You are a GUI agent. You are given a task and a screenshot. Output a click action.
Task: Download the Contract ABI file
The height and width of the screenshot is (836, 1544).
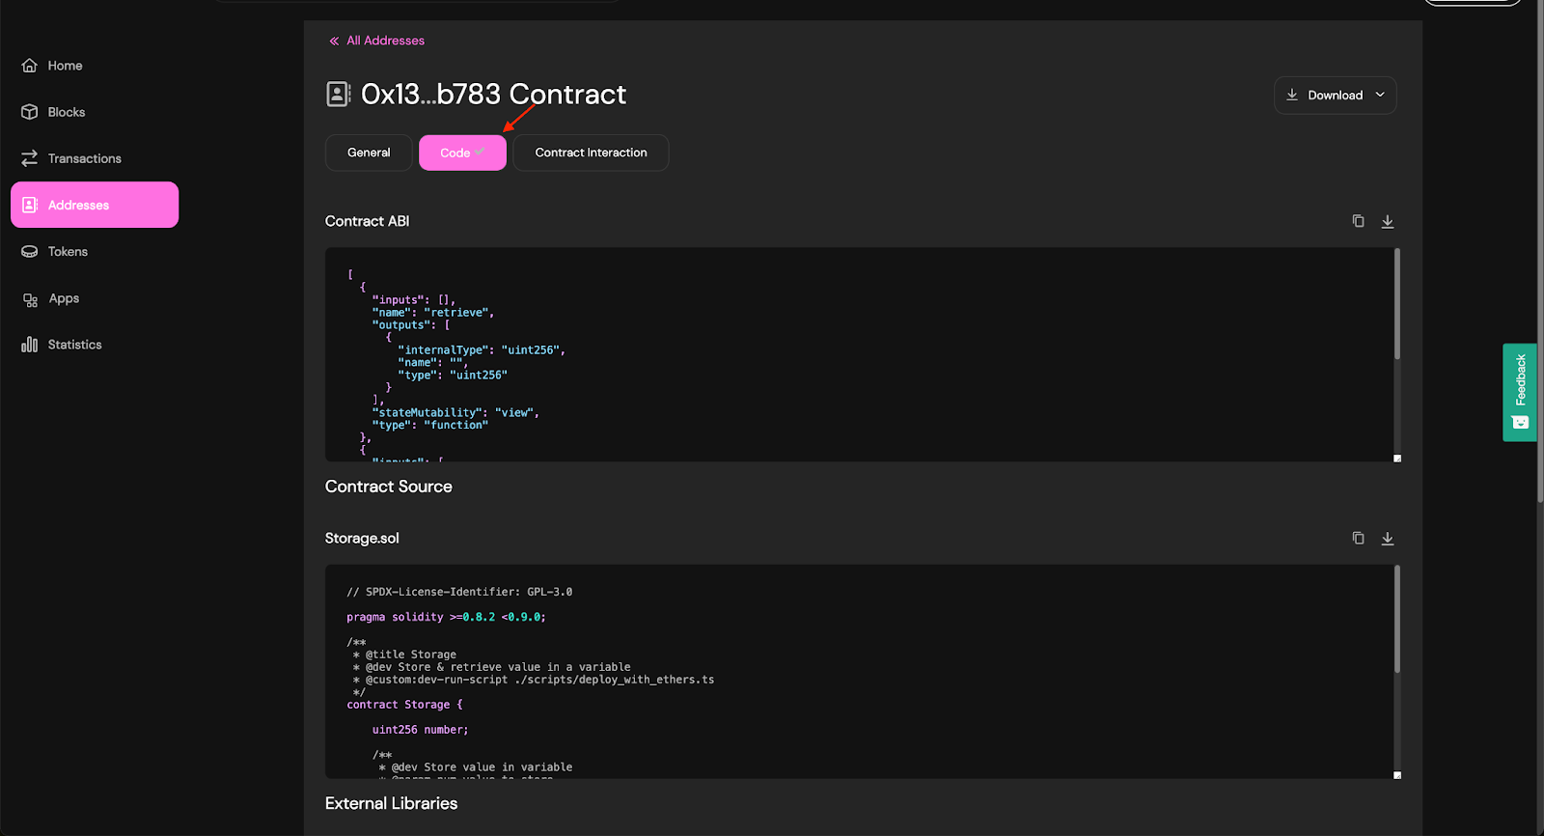point(1388,221)
